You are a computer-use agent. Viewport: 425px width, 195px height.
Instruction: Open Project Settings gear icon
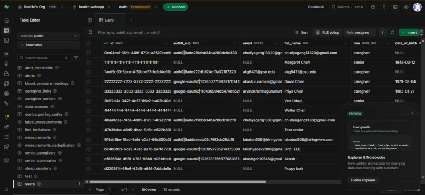click(x=6, y=160)
